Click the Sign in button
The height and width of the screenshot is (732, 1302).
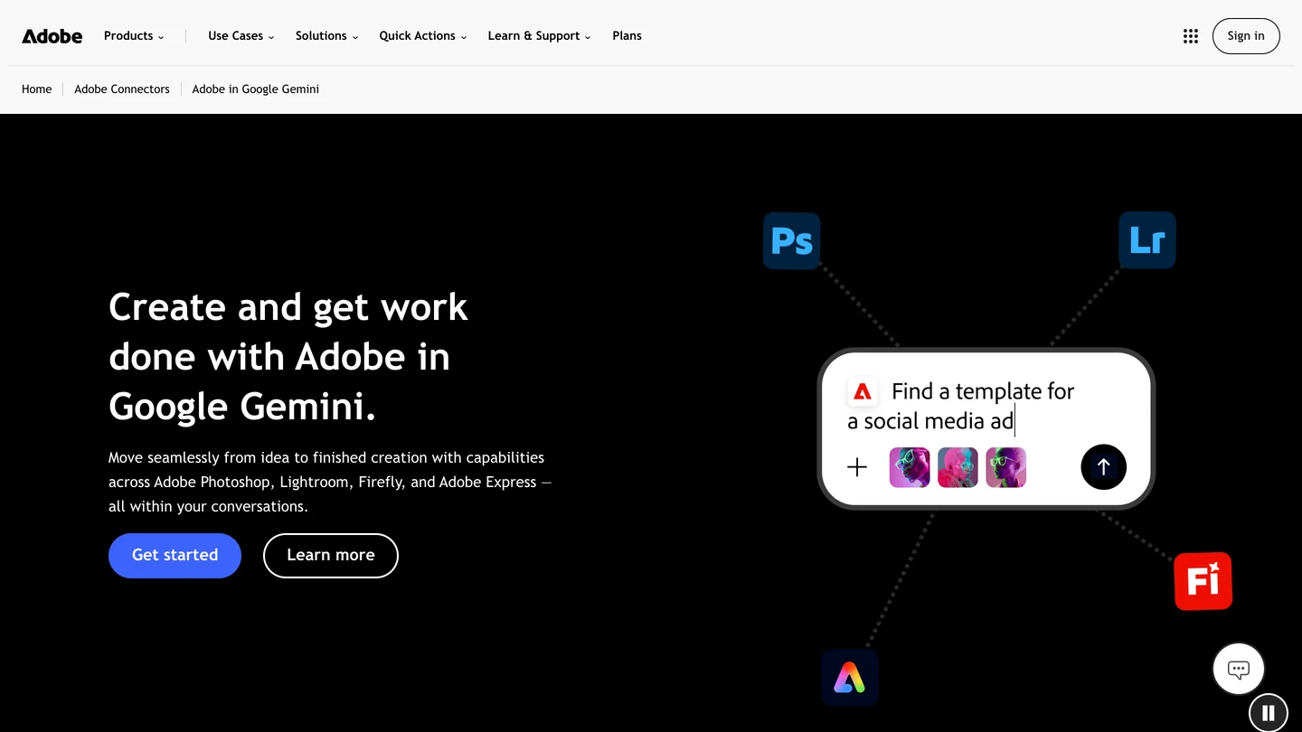point(1246,36)
